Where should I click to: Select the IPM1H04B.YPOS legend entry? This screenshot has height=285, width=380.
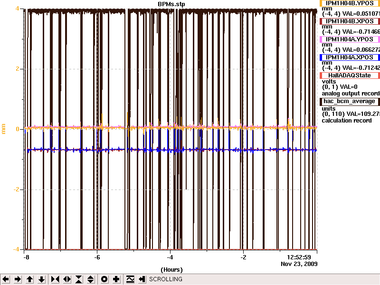(x=350, y=3)
